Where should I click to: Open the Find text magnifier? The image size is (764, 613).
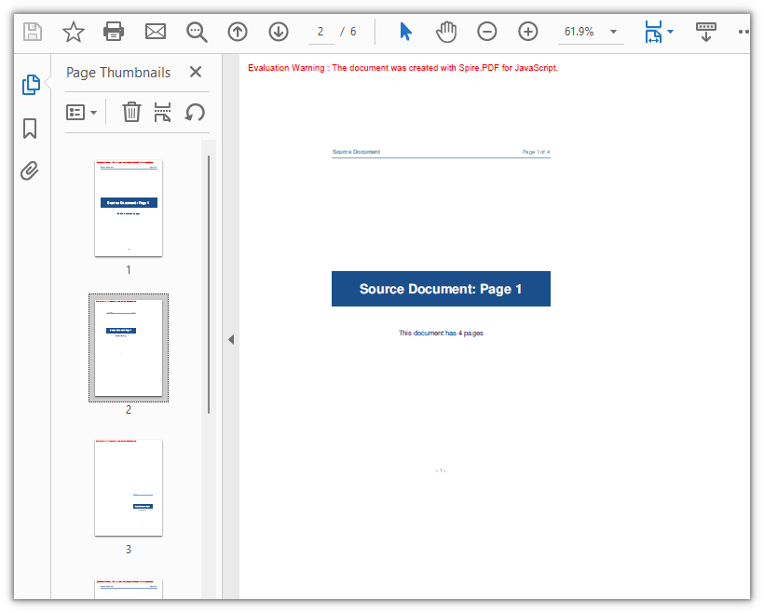coord(197,33)
